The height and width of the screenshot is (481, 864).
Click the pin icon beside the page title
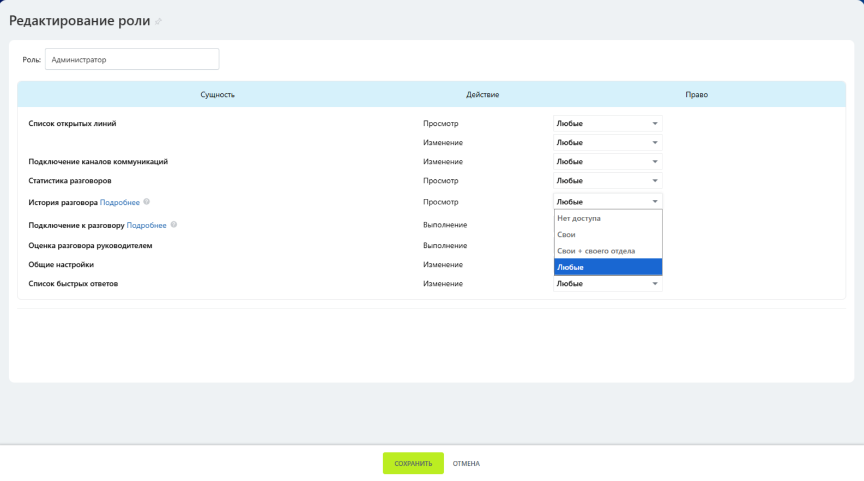click(x=159, y=21)
